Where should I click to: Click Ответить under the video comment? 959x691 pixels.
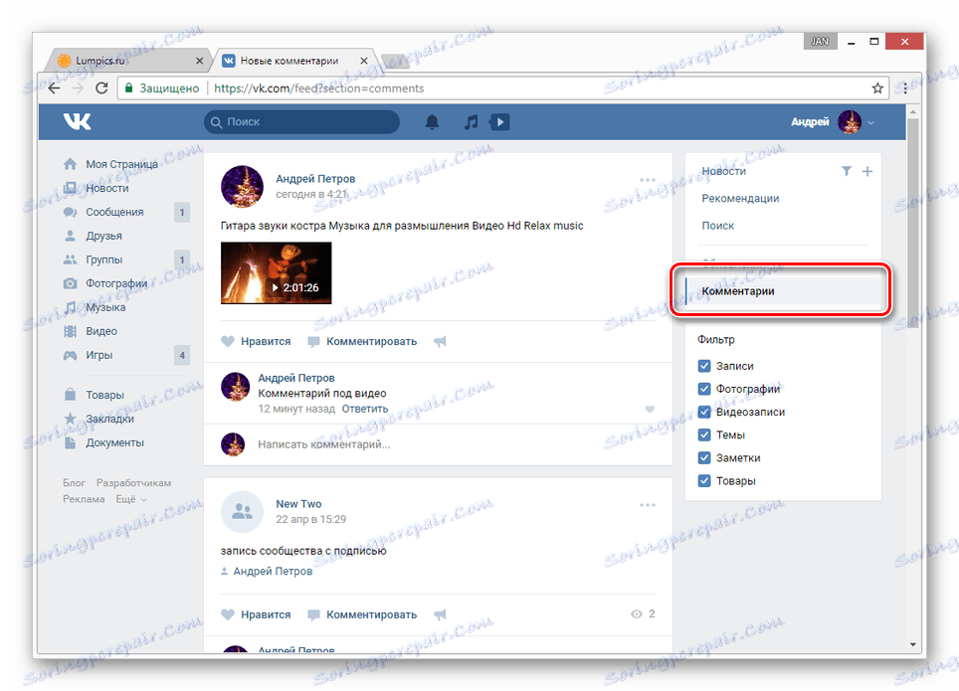[365, 409]
